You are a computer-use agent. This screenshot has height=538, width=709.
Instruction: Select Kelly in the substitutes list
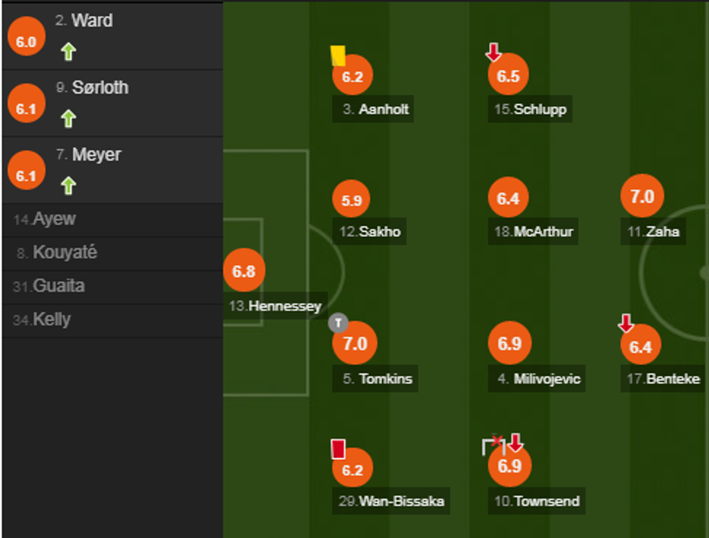tap(51, 319)
